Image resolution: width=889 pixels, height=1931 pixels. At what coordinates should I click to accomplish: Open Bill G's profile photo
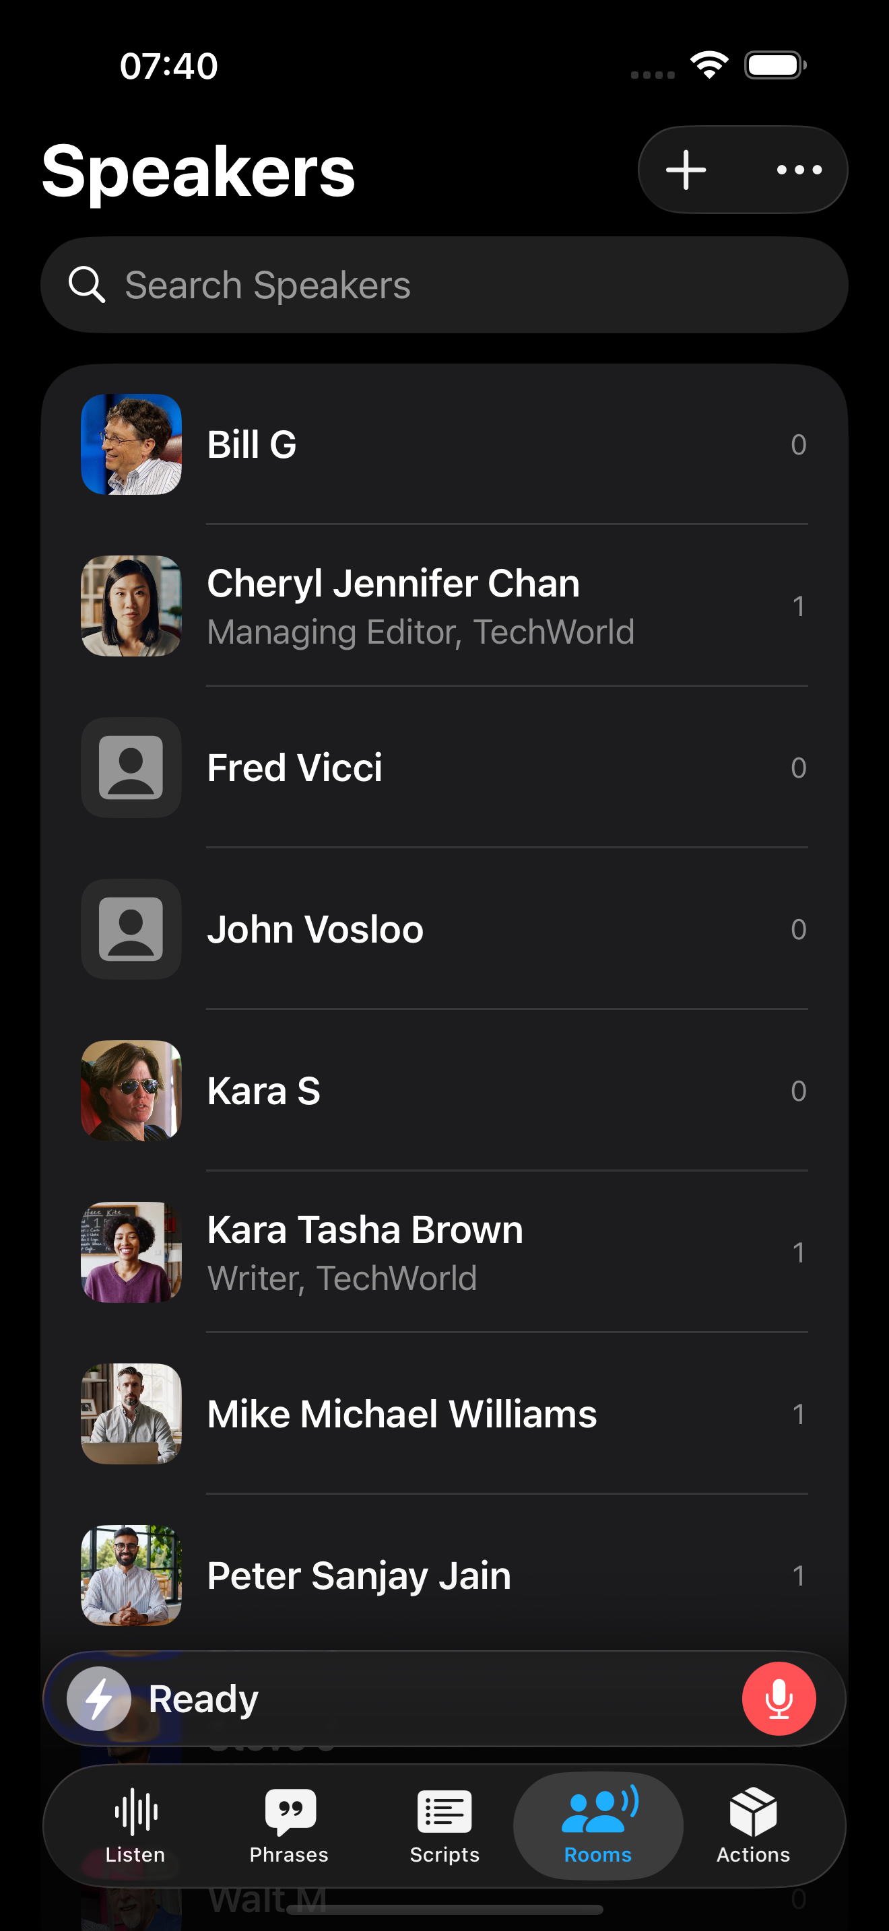(x=131, y=444)
